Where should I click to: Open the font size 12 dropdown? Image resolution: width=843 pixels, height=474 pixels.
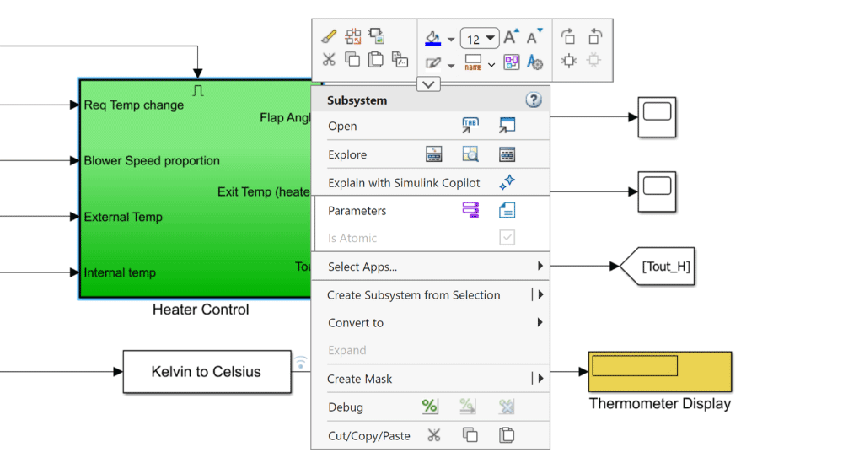[x=480, y=38]
